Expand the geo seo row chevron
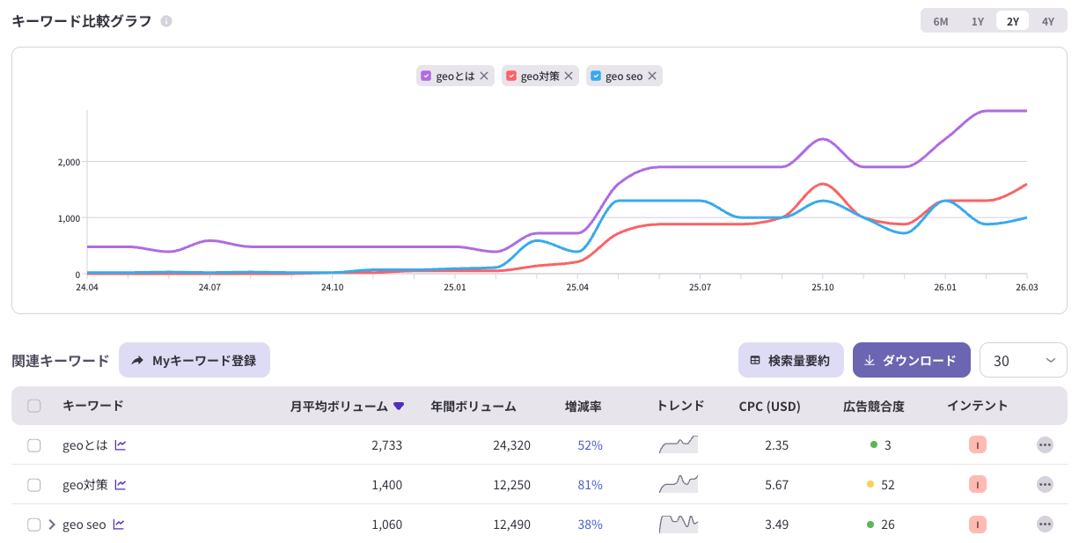The height and width of the screenshot is (543, 1079). pos(52,525)
